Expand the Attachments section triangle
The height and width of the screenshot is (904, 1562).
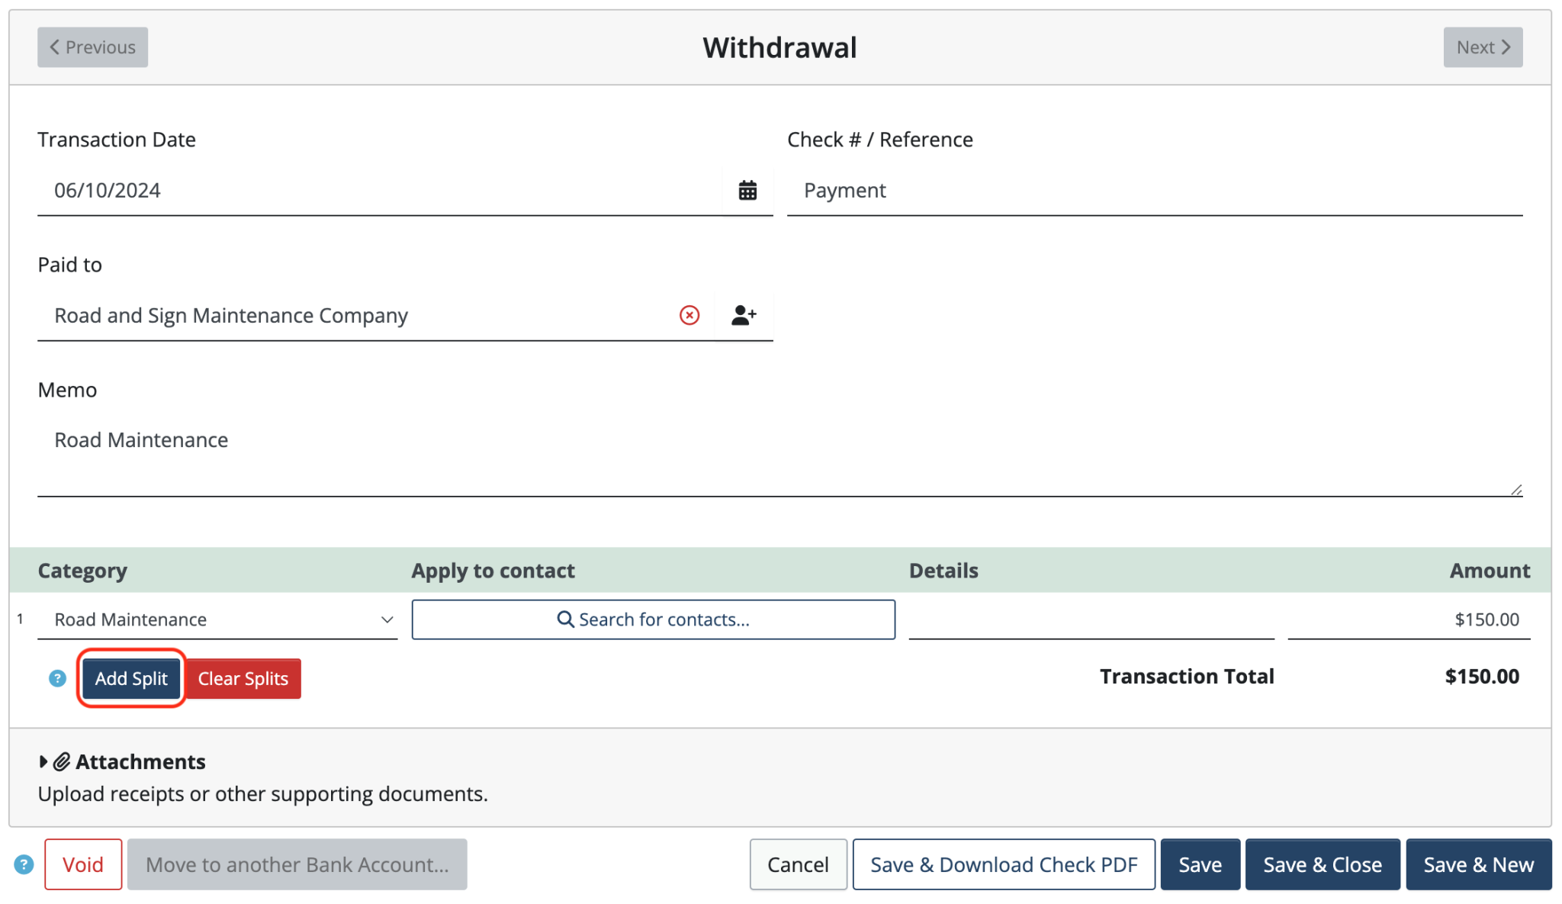click(43, 761)
